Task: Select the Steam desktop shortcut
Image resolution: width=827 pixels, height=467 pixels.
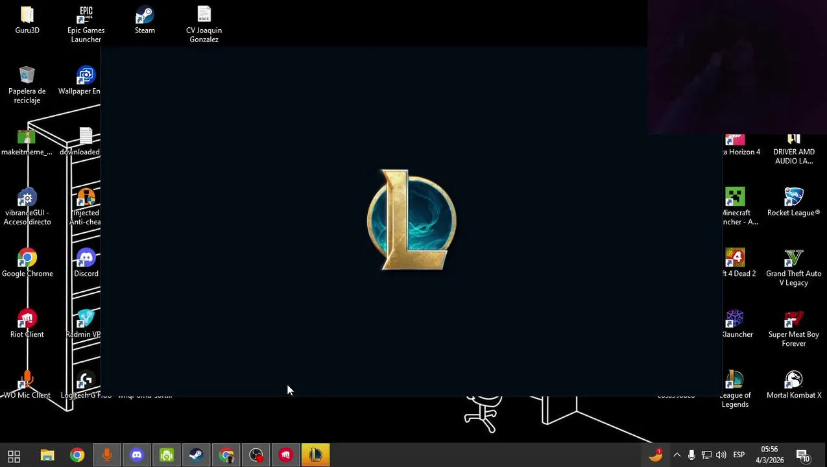Action: click(x=145, y=20)
